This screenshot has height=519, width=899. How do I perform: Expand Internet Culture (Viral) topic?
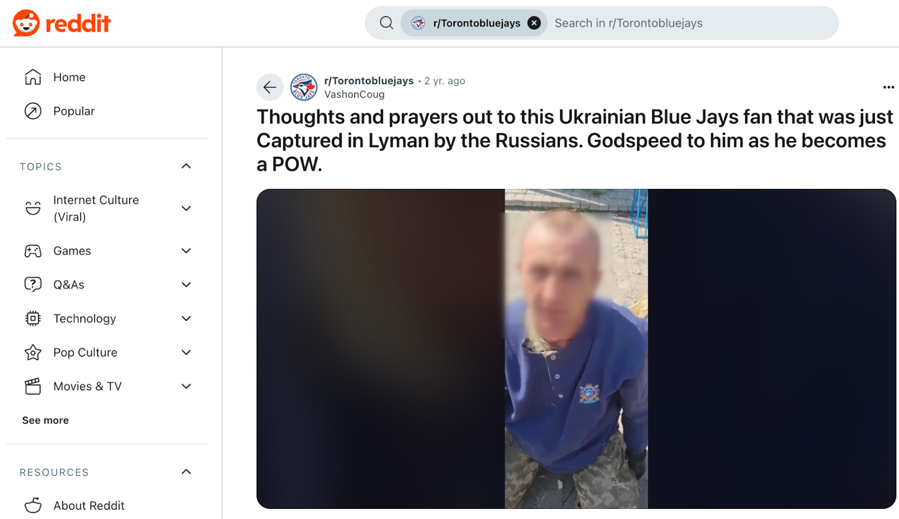point(187,209)
